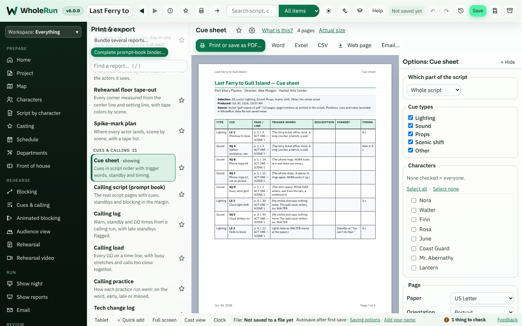This screenshot has height=326, width=522.
Task: Open the Workspace: Everything selector
Action: (x=43, y=32)
